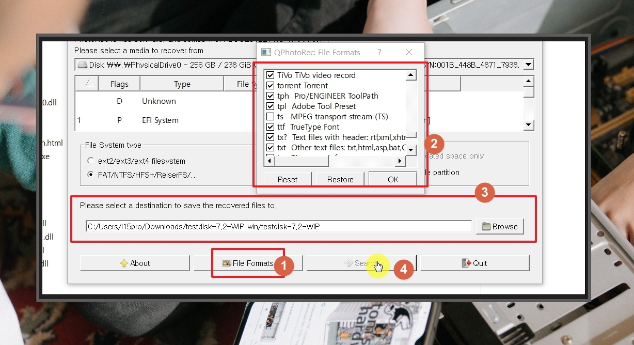Uncheck the TiVo video record format
The image size is (634, 345).
coord(270,75)
